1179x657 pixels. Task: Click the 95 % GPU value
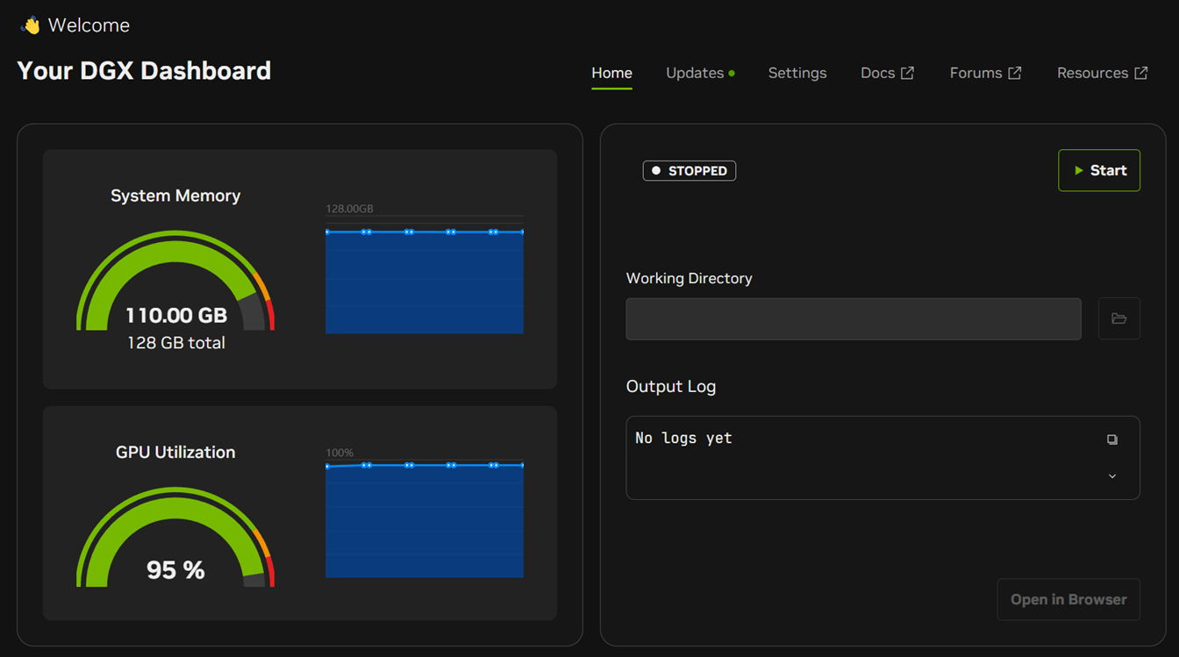(175, 570)
